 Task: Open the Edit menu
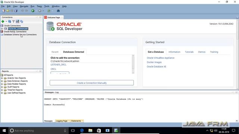9,6
